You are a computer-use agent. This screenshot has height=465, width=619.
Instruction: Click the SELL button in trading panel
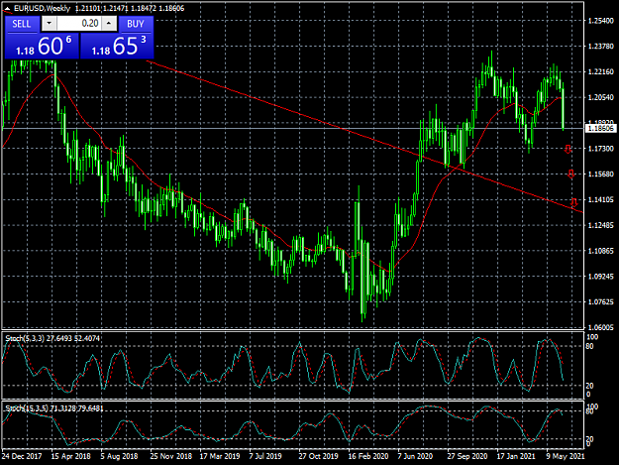pyautogui.click(x=22, y=24)
